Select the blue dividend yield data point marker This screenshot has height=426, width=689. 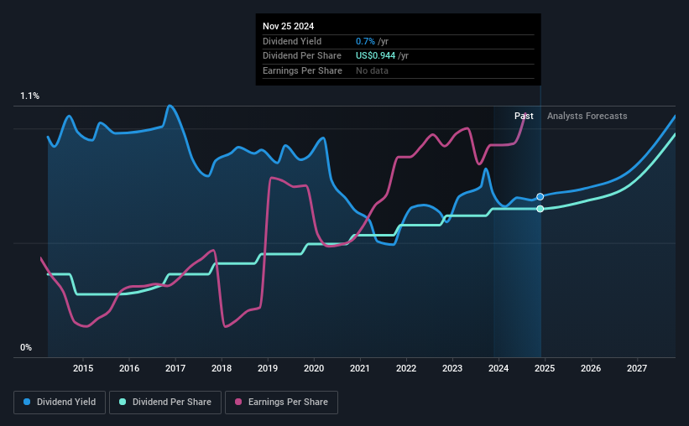point(540,197)
